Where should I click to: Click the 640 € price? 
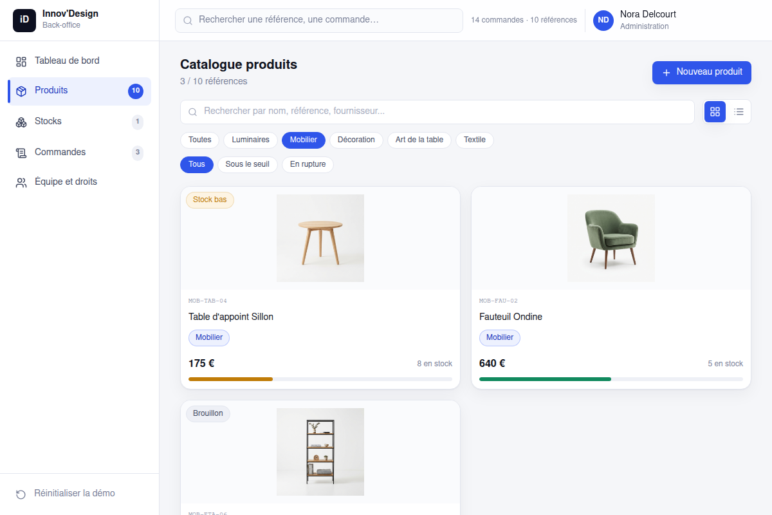click(x=492, y=363)
